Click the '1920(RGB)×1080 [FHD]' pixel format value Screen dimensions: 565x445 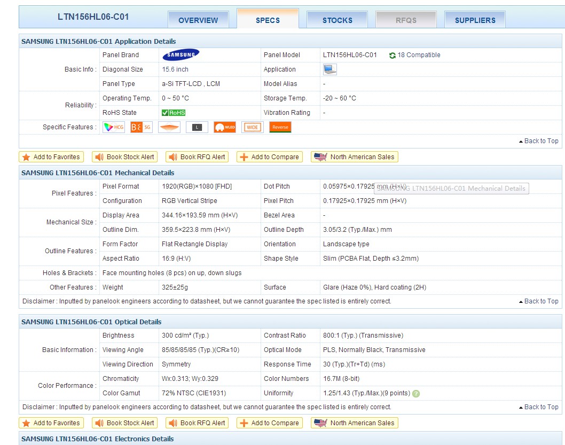pyautogui.click(x=197, y=186)
